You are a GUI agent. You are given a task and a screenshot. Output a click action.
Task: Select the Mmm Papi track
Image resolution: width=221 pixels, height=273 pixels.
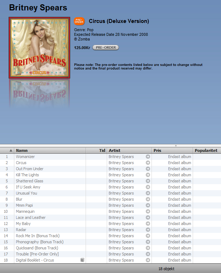click(24, 205)
